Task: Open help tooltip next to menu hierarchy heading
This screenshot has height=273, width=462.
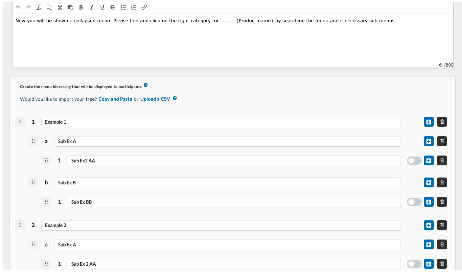Action: point(146,85)
